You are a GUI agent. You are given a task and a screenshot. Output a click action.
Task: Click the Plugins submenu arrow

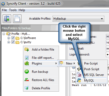click(56, 63)
